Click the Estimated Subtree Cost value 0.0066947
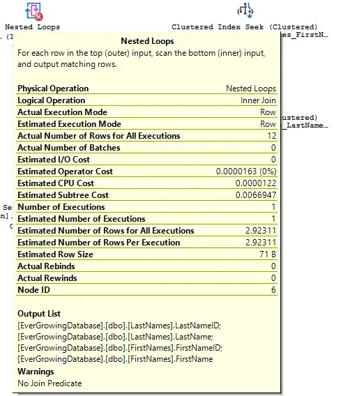Viewport: 357px width, 396px height. click(x=256, y=195)
